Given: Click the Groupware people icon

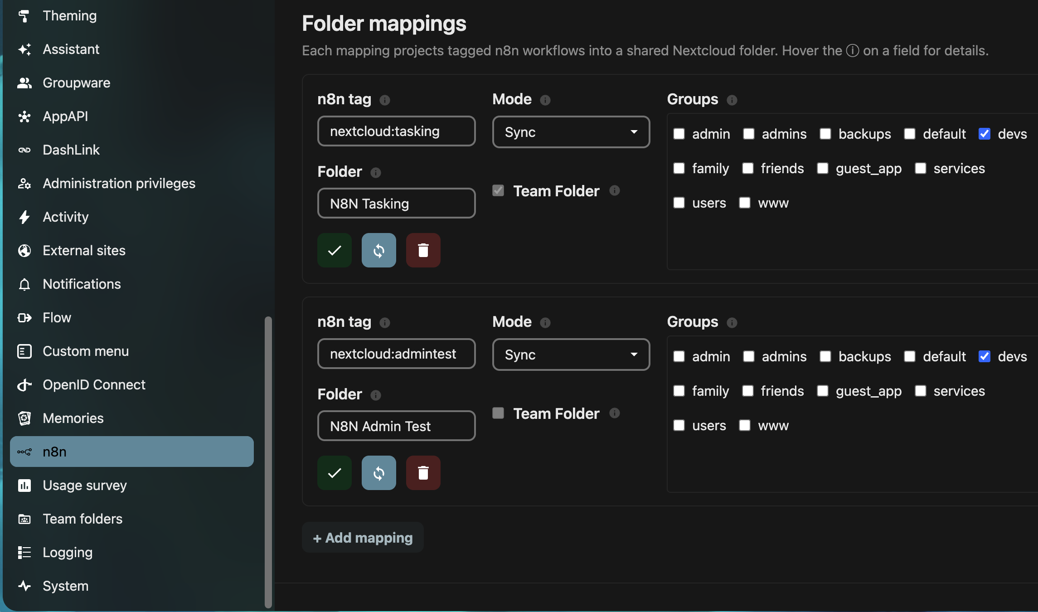Looking at the screenshot, I should coord(24,83).
